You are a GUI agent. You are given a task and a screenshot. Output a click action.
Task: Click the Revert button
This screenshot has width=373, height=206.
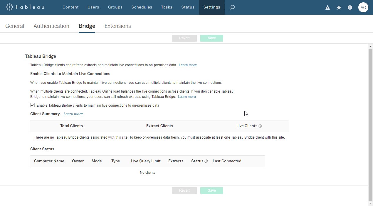tap(184, 38)
